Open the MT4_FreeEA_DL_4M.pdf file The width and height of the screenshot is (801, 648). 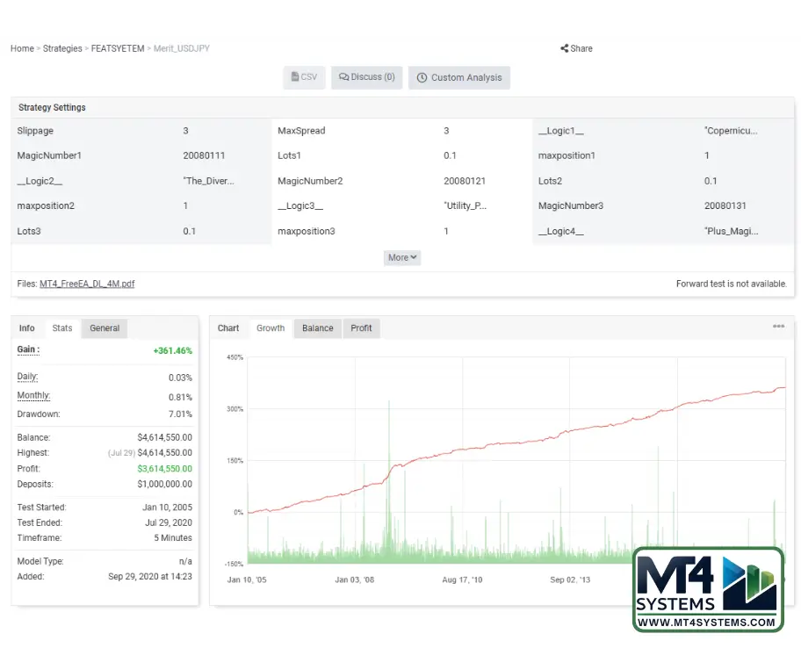click(x=87, y=284)
